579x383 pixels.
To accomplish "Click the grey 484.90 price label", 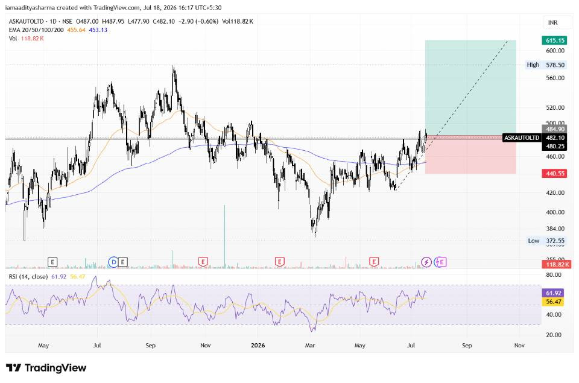I will pos(555,129).
